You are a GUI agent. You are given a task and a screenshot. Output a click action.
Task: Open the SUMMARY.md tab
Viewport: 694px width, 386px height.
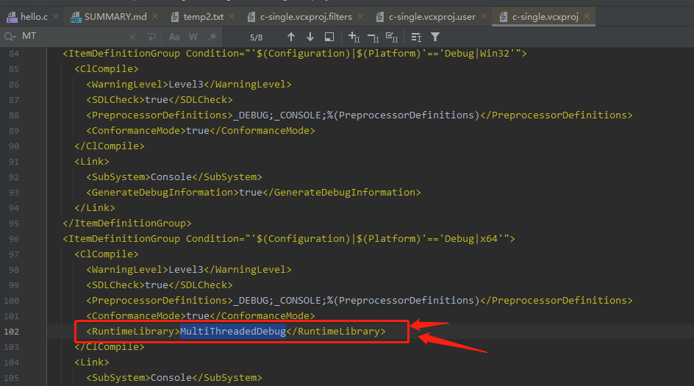[109, 16]
